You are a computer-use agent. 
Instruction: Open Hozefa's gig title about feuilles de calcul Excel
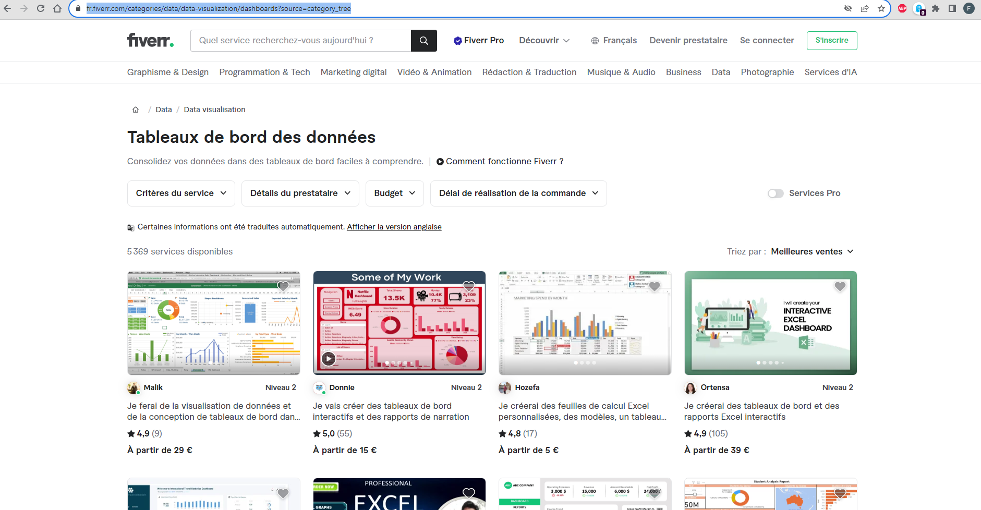583,411
